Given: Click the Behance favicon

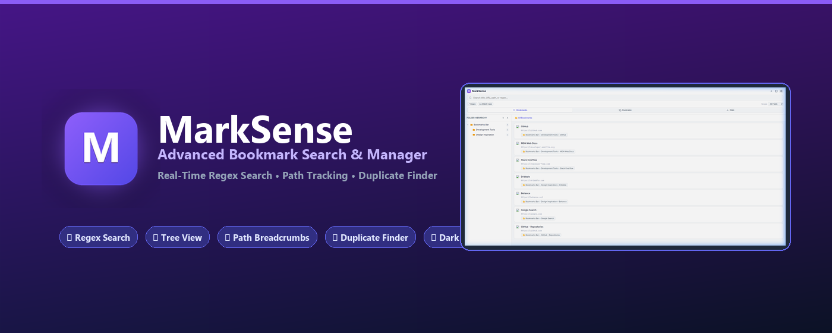Looking at the screenshot, I should tap(518, 193).
